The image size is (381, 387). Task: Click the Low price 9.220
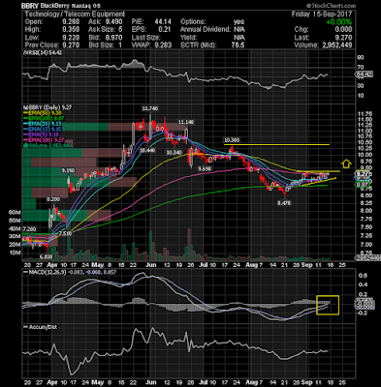coord(72,38)
